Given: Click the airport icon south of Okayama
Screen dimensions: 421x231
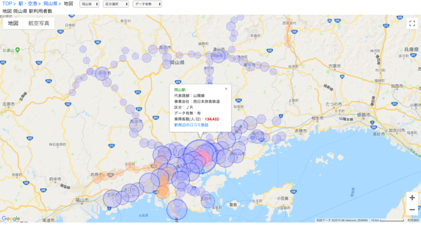Looking at the screenshot, I should tap(202, 171).
